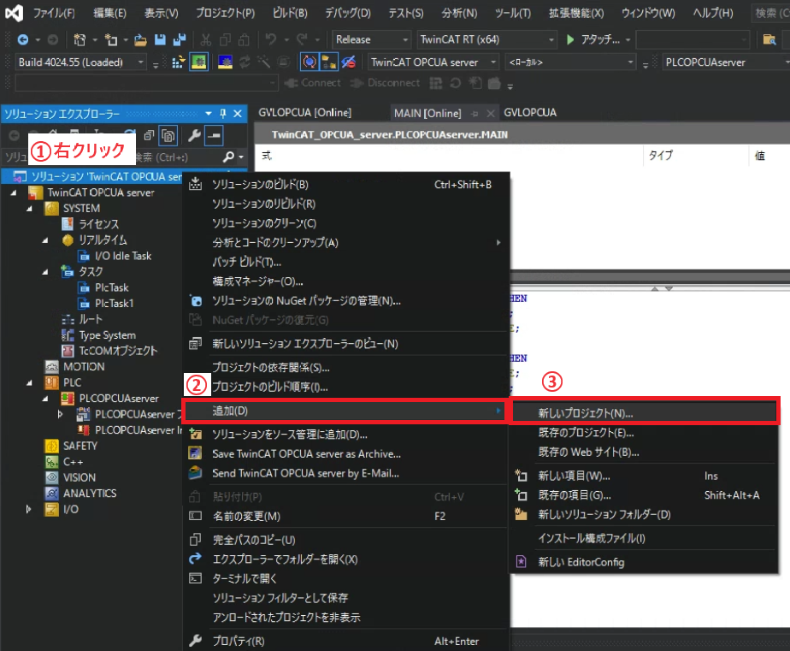Select the ライセンス tree item
Screen dimensions: 790x651
99,224
